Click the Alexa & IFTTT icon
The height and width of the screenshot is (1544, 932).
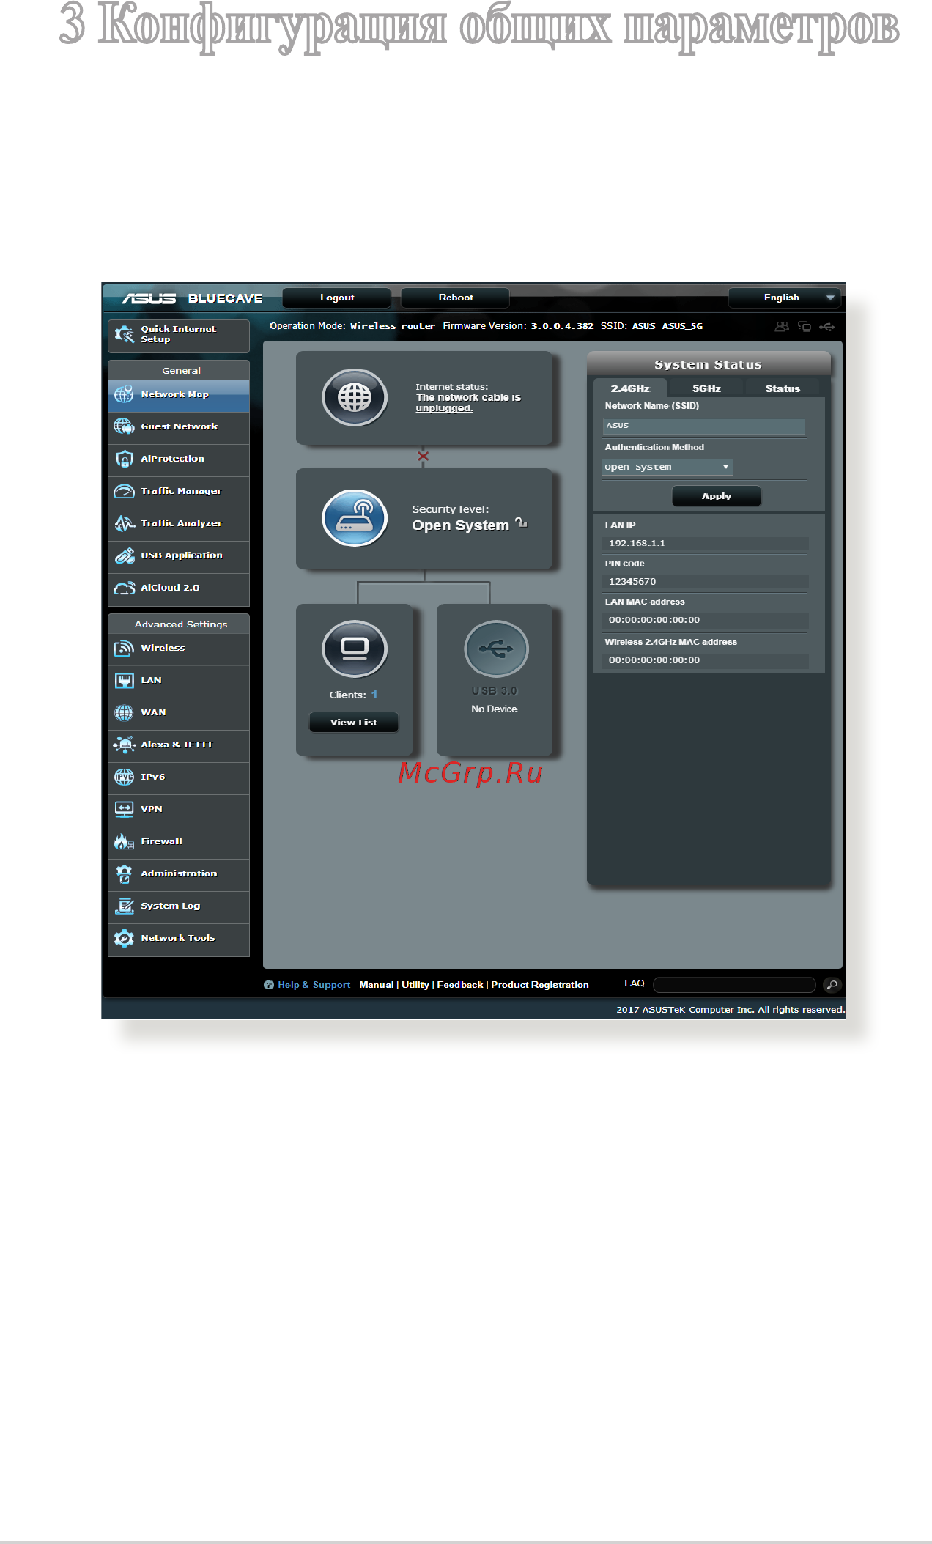[x=124, y=745]
